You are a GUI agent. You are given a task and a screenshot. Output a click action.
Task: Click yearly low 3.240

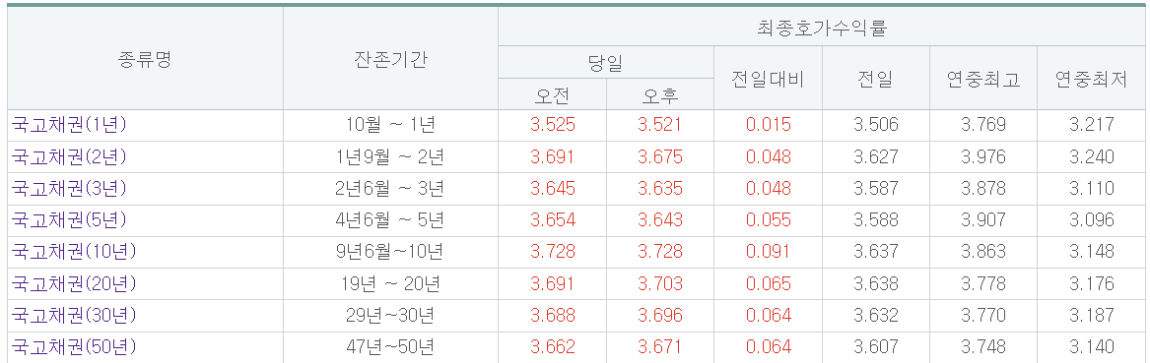[1091, 156]
